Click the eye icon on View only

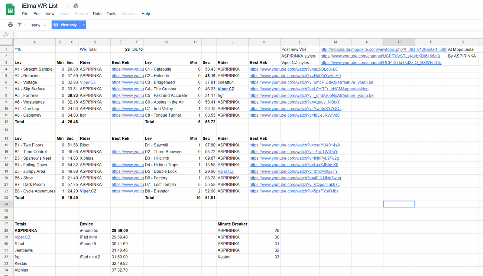56,25
